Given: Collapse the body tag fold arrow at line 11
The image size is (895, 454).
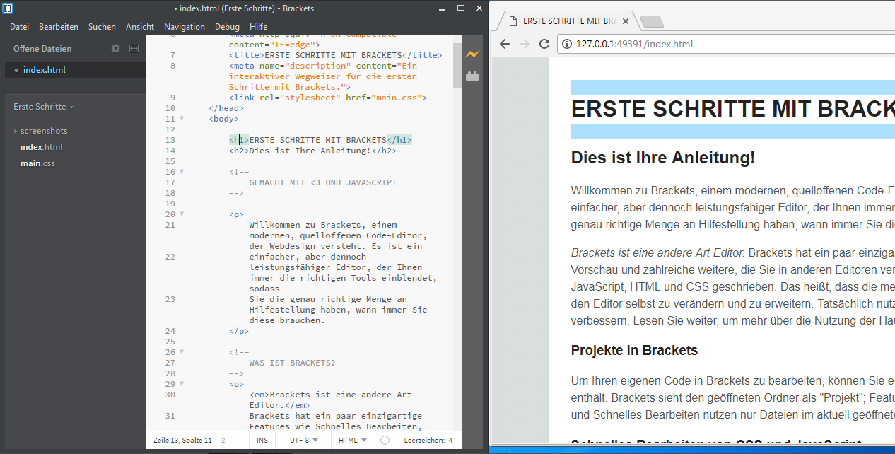Looking at the screenshot, I should [182, 119].
